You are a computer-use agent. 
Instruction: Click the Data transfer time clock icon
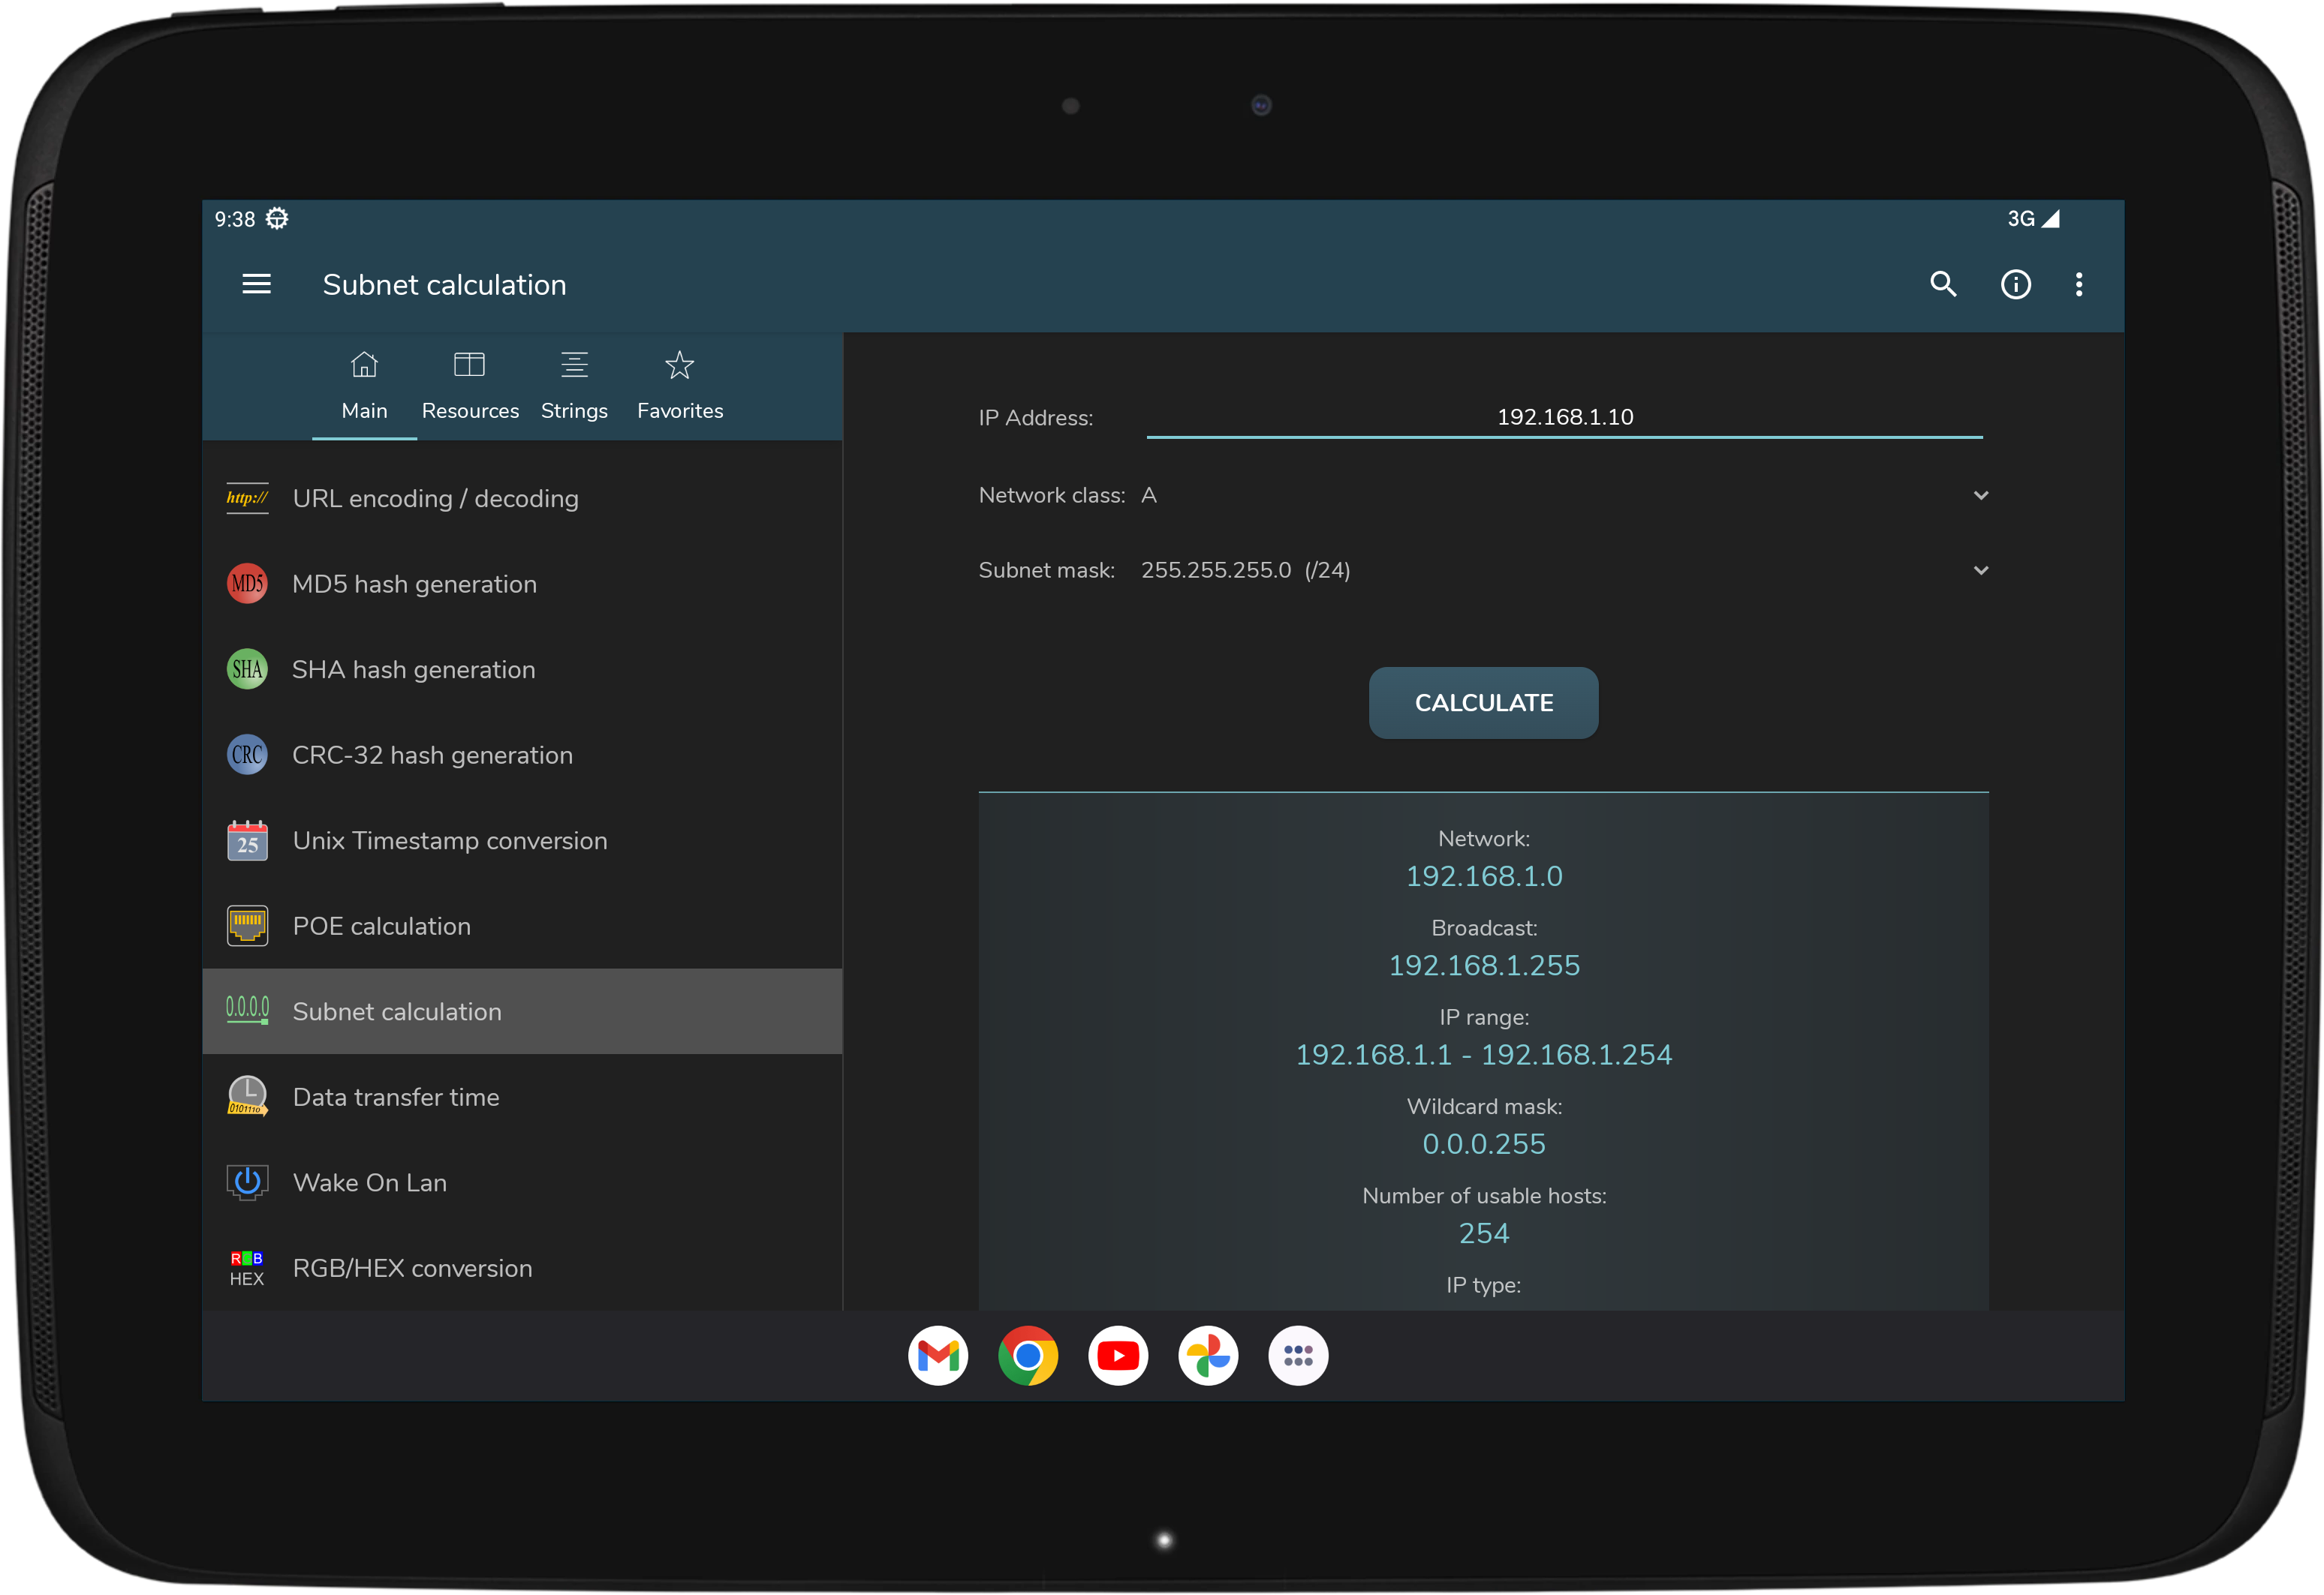pyautogui.click(x=247, y=1096)
